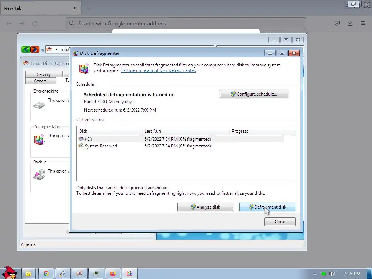This screenshot has height=279, width=372.
Task: Select the System Reserved disk row
Action: coord(181,146)
